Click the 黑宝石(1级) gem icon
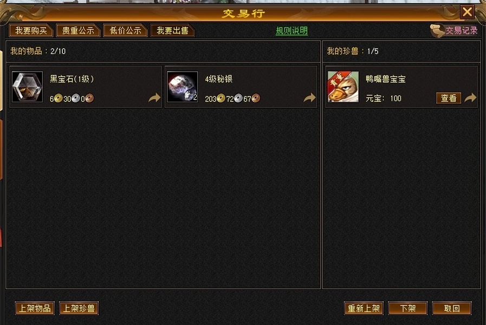The width and height of the screenshot is (486, 325). [x=27, y=87]
